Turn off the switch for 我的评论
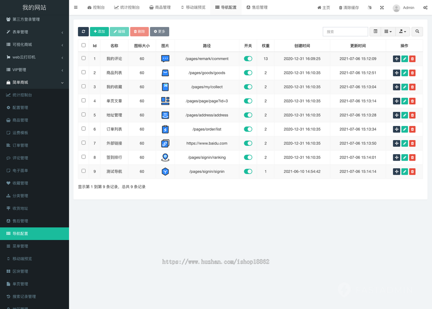Viewport: 432px width, 309px height. pos(248,59)
